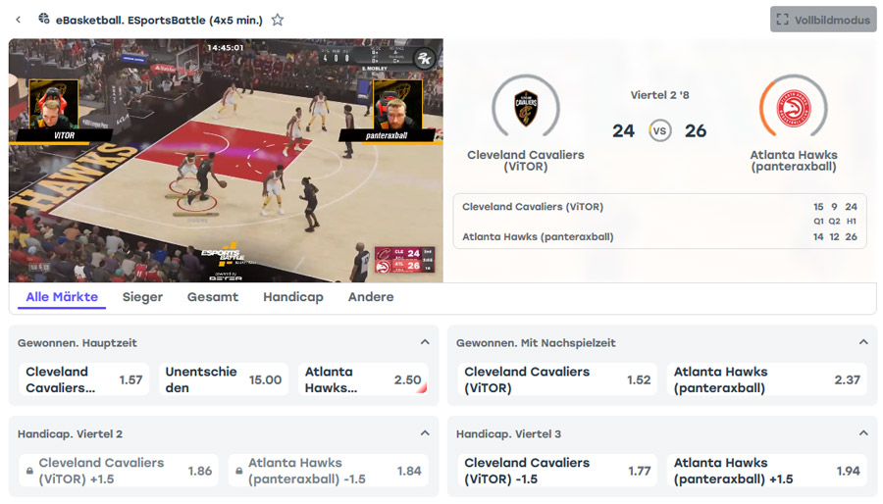
Task: Click the Cleveland Cavaliers (ViTOR) scoreboard row
Action: tap(659, 207)
